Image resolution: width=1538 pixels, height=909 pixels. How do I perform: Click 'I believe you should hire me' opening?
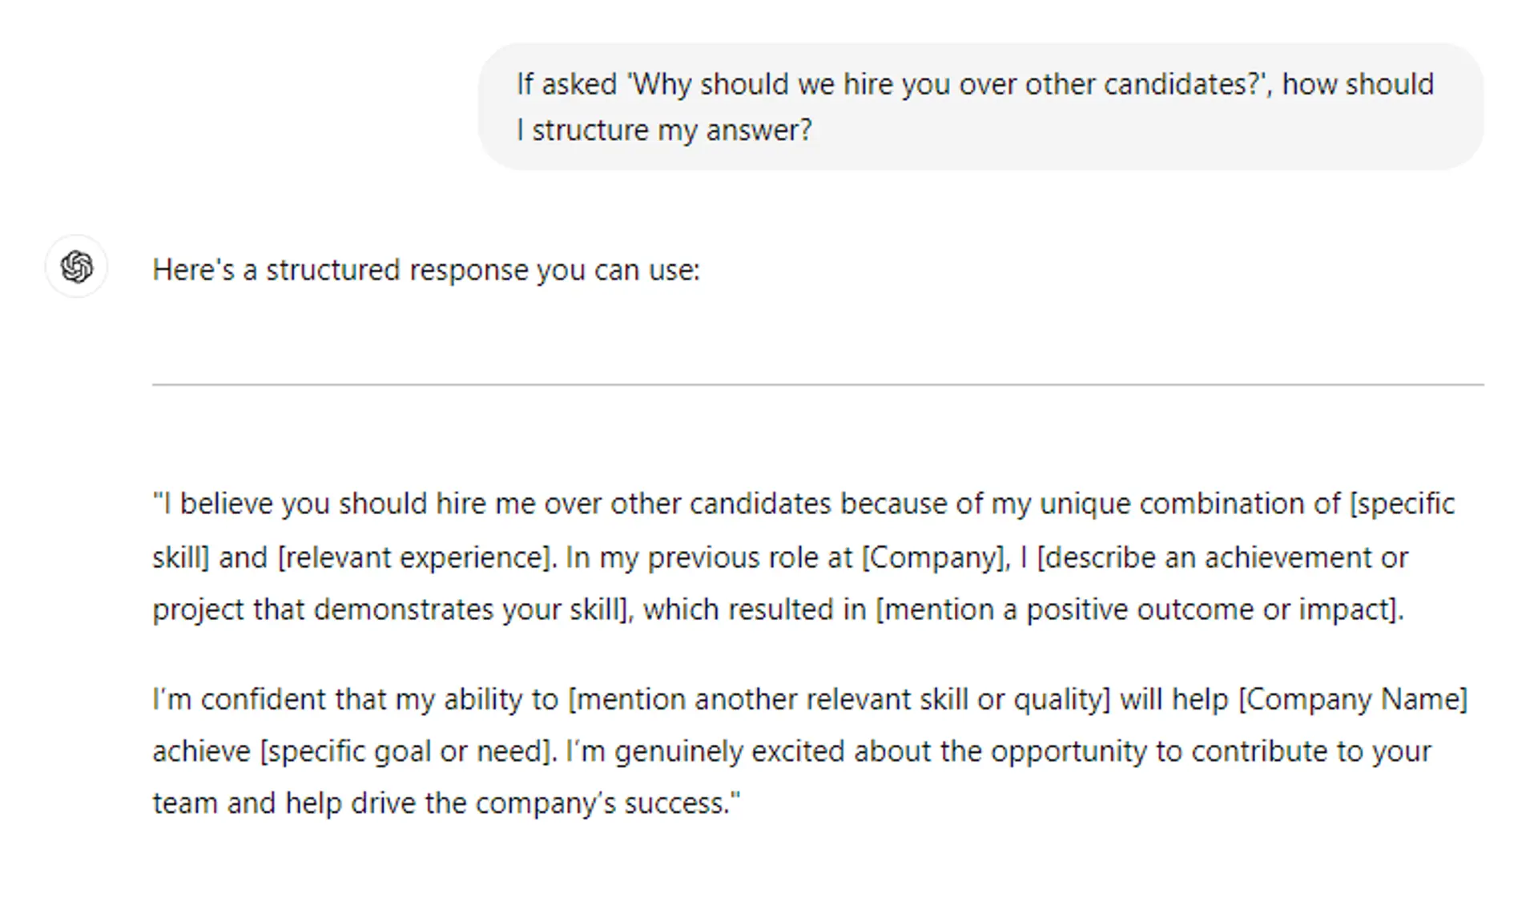point(330,504)
